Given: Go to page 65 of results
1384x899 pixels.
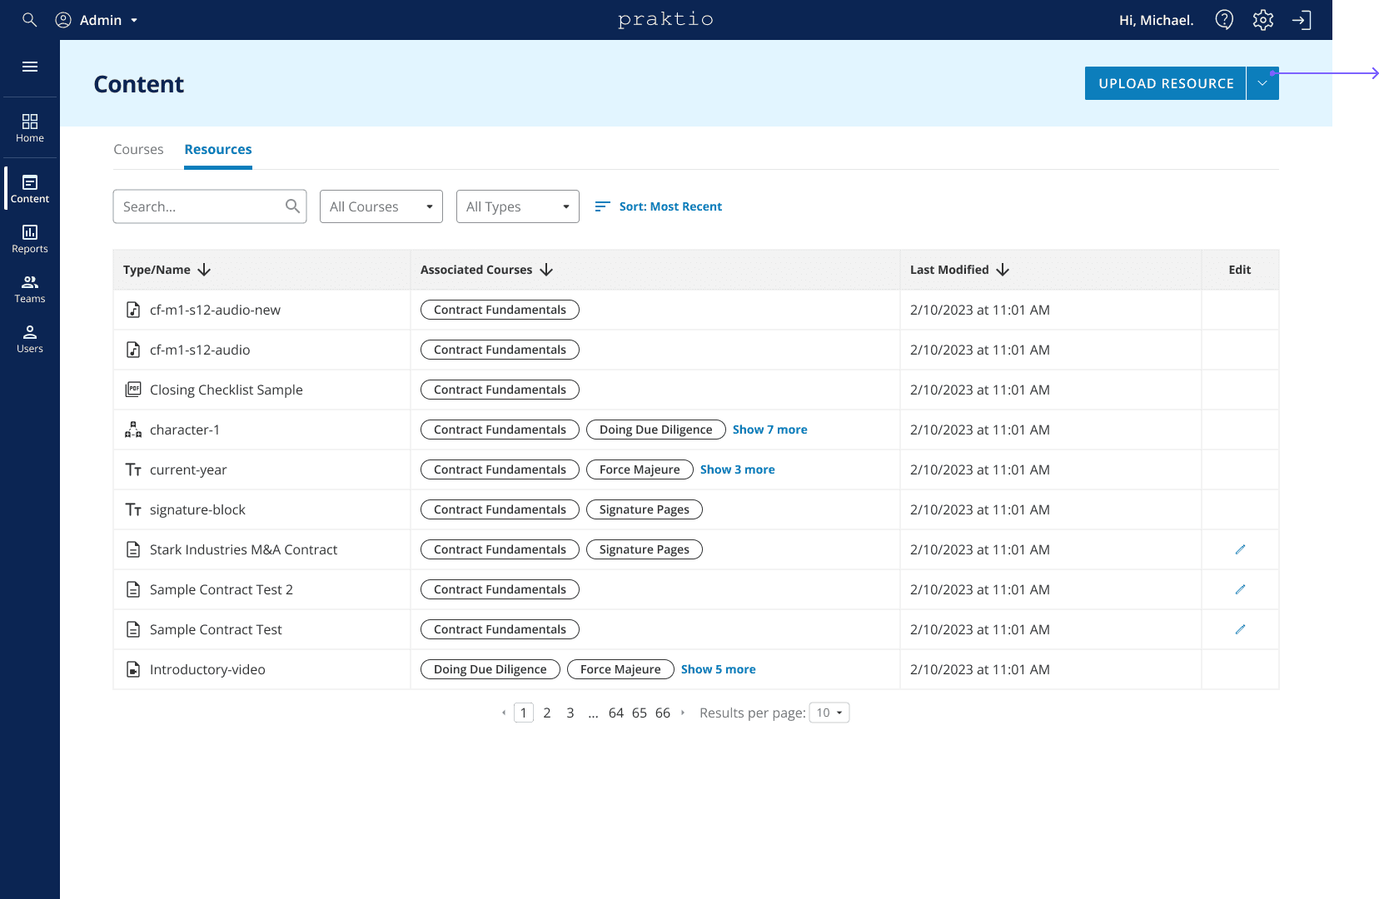Looking at the screenshot, I should point(640,713).
